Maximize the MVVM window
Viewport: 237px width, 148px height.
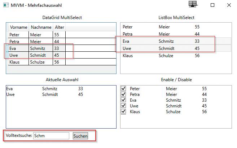(x=212, y=5)
